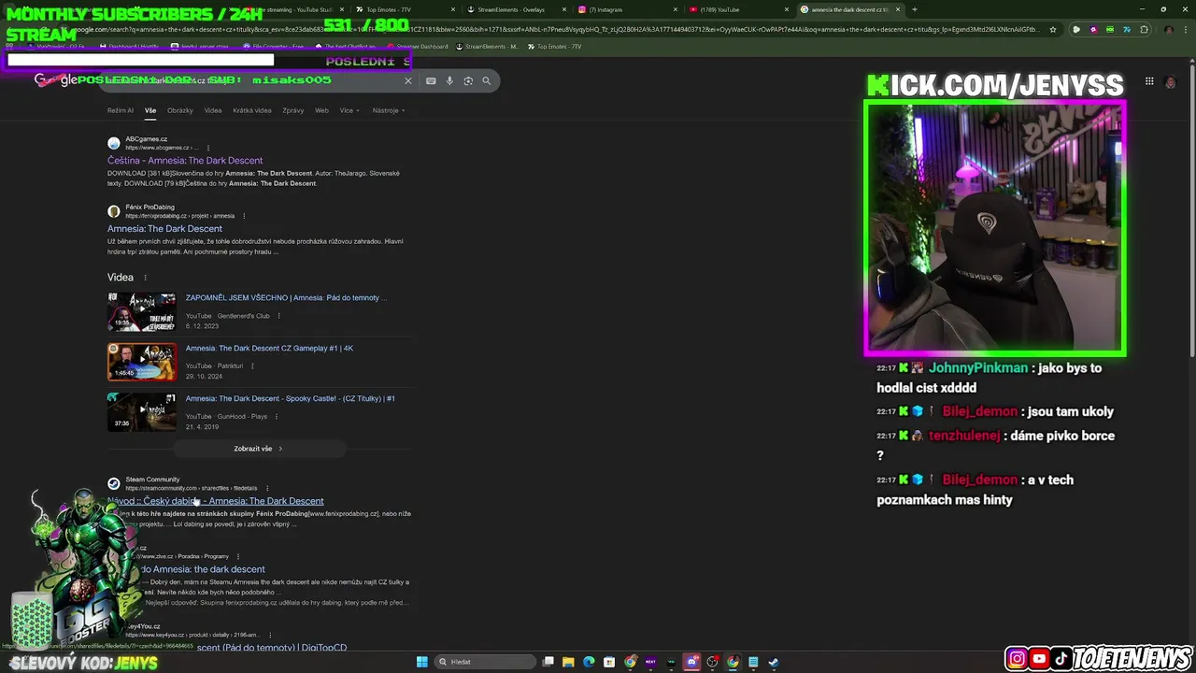Select the Režim AI search mode
Screen dimensions: 1196x673
[x=121, y=110]
